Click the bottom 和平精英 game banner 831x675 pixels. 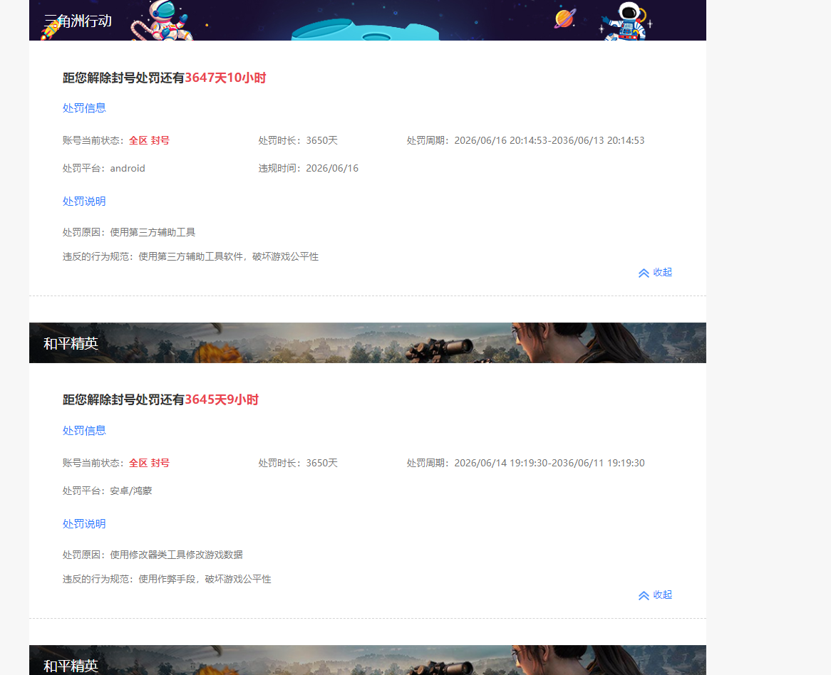(x=367, y=659)
